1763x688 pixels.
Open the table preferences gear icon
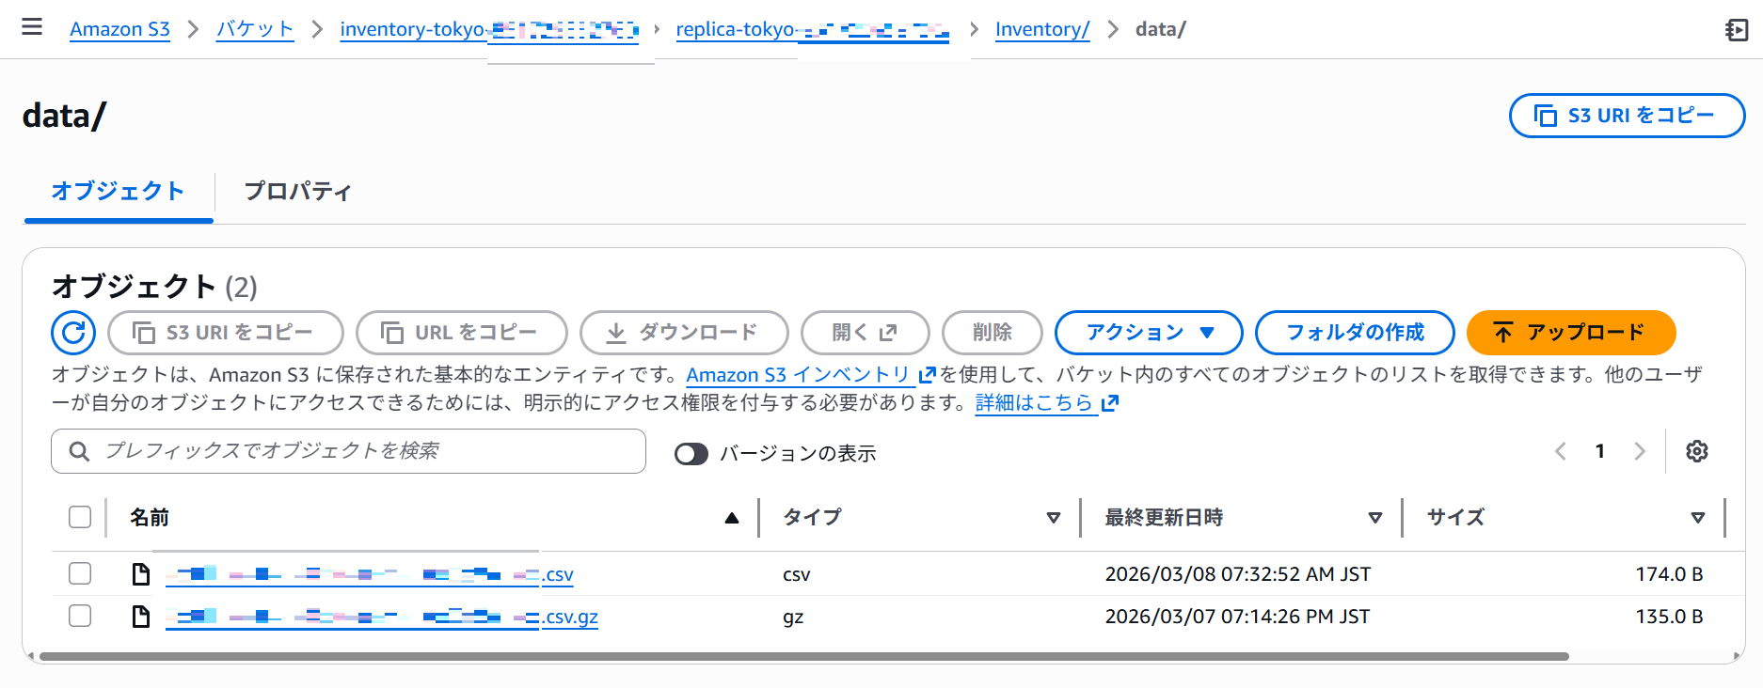1696,451
